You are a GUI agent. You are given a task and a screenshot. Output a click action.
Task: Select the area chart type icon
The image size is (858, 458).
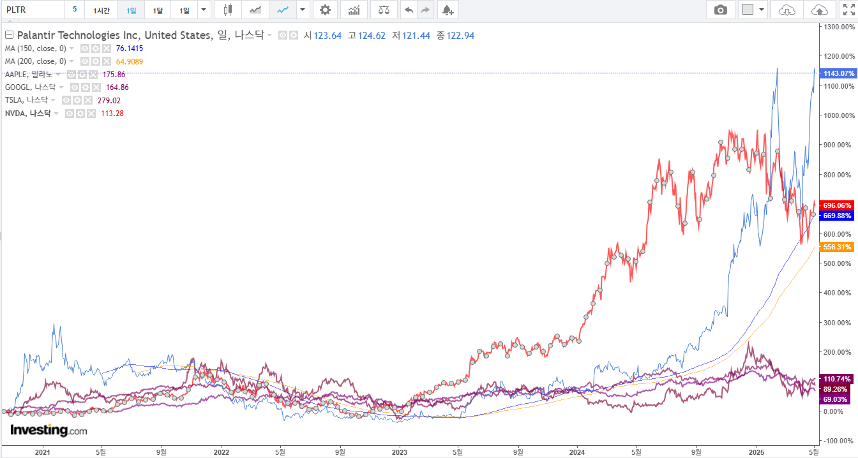[255, 10]
